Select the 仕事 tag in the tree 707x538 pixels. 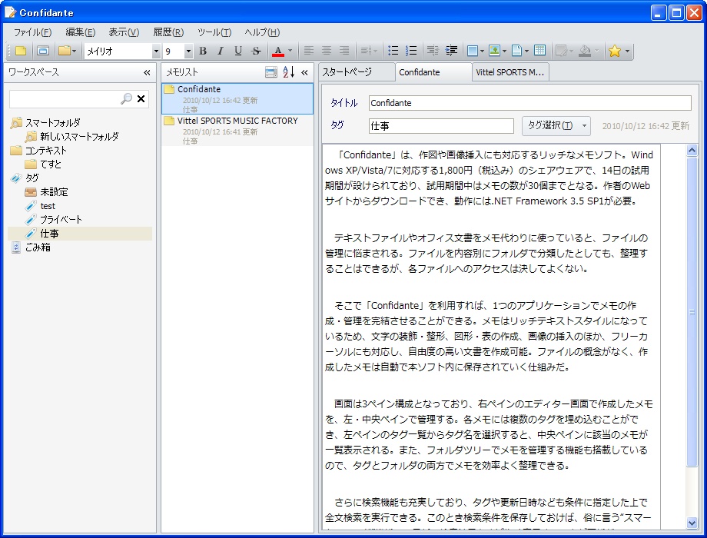tap(48, 232)
